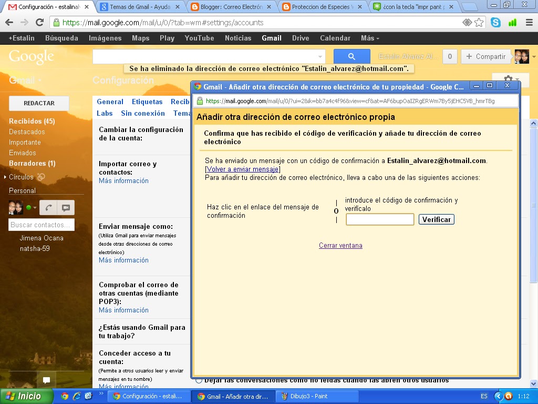Click Más información under POP3 section

point(123,310)
